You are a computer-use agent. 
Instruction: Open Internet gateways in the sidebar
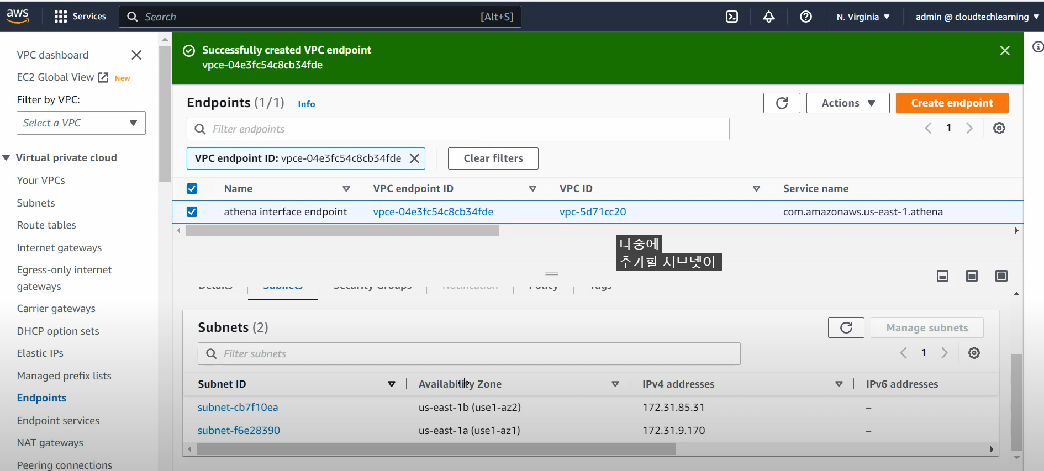pos(59,248)
